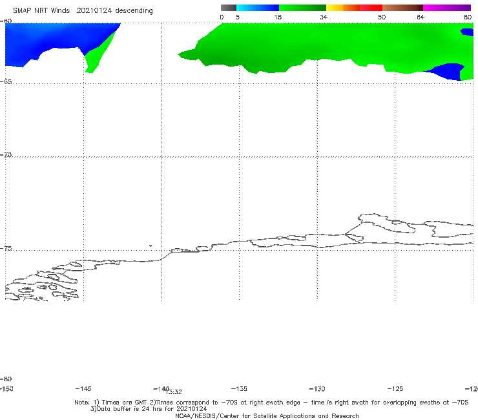The image size is (478, 420).
Task: Click the longitude label '-125'
Action: (x=395, y=389)
